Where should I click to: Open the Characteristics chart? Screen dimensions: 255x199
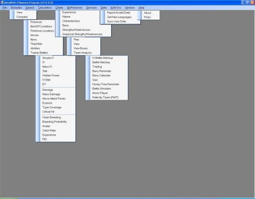pos(71,21)
